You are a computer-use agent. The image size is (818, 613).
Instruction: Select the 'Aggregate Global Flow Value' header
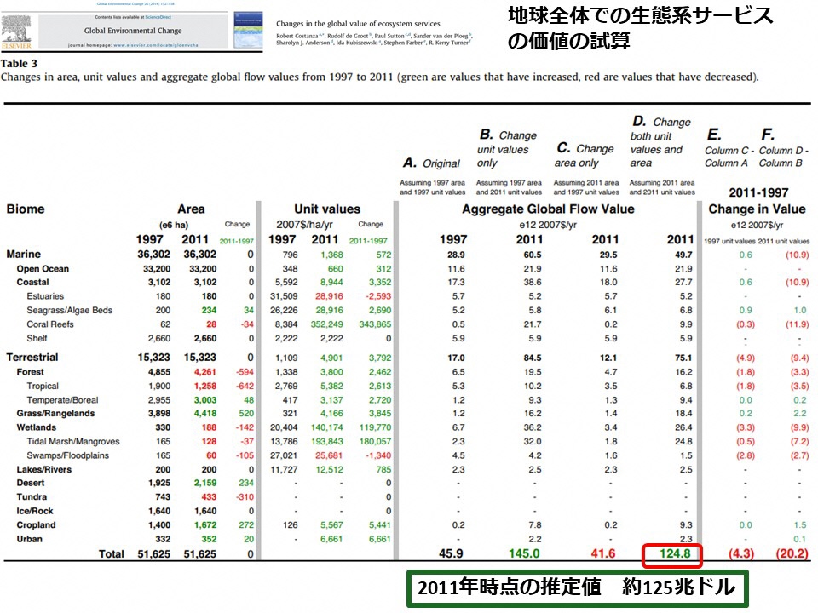click(x=548, y=209)
